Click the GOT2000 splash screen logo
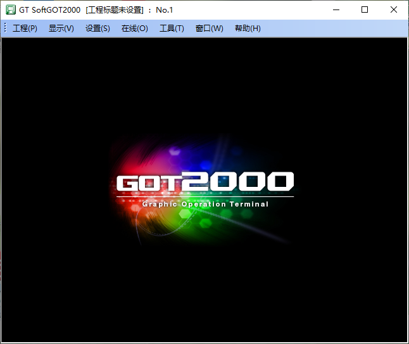Image resolution: width=409 pixels, height=344 pixels. click(x=205, y=189)
